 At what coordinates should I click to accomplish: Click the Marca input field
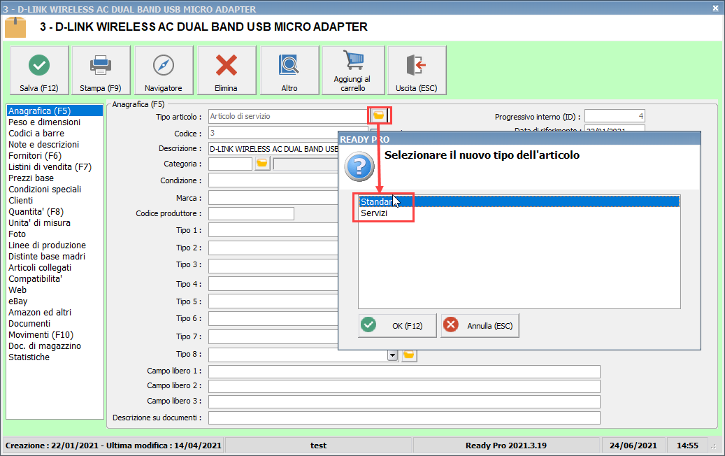pos(273,198)
